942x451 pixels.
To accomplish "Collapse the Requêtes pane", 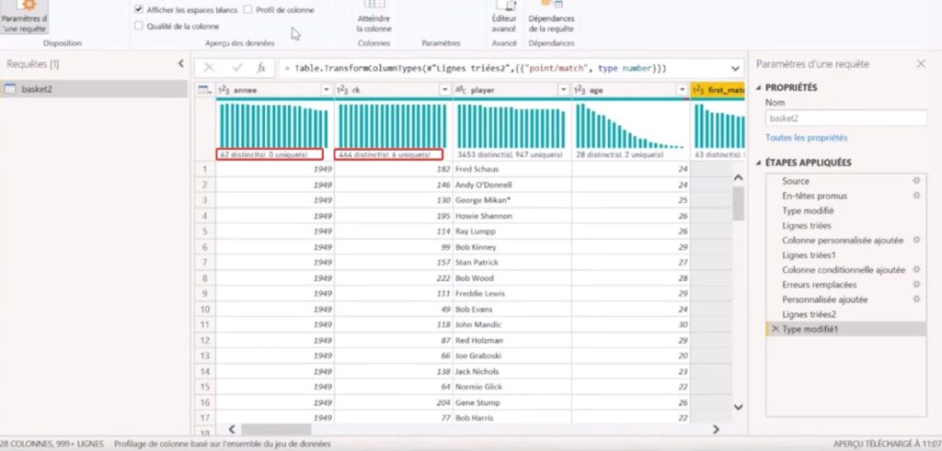I will [181, 63].
